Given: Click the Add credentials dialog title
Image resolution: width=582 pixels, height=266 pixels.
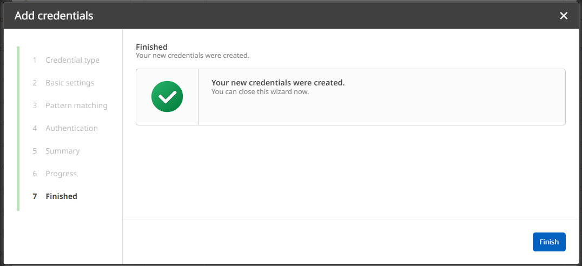Looking at the screenshot, I should (x=54, y=16).
